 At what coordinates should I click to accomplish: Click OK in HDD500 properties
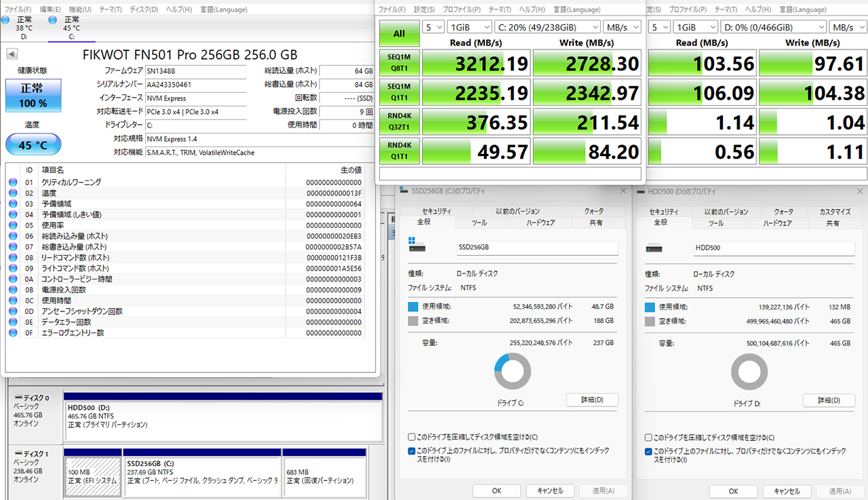click(x=733, y=491)
